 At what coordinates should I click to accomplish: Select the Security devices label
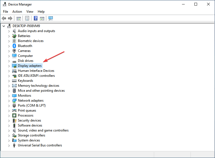click(x=29, y=120)
